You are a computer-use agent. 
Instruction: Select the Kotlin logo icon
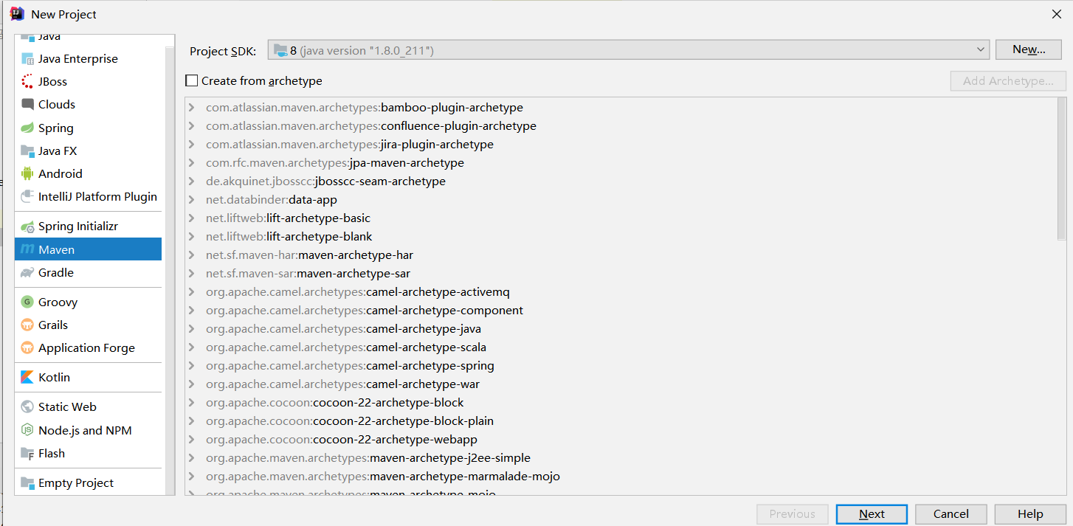point(27,378)
